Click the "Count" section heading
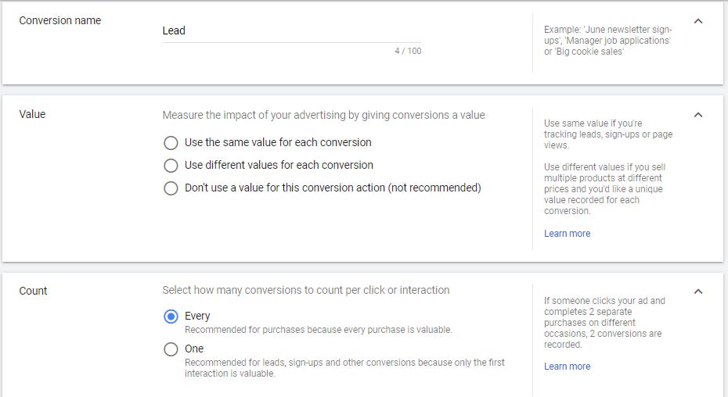 point(33,291)
